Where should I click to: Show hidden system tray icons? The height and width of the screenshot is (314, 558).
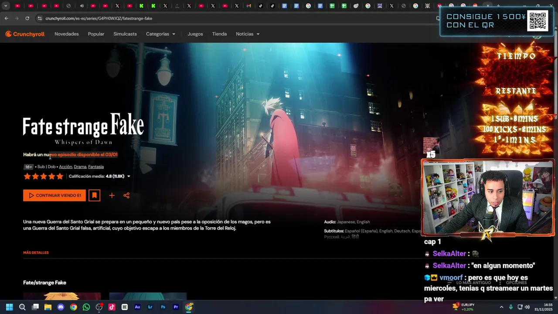501,307
